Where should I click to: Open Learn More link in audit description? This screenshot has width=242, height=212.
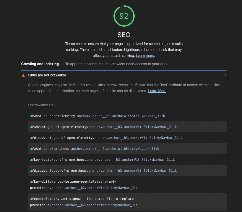tap(157, 91)
